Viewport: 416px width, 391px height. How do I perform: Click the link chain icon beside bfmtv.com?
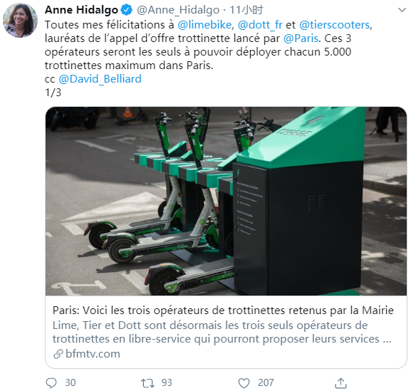click(58, 354)
